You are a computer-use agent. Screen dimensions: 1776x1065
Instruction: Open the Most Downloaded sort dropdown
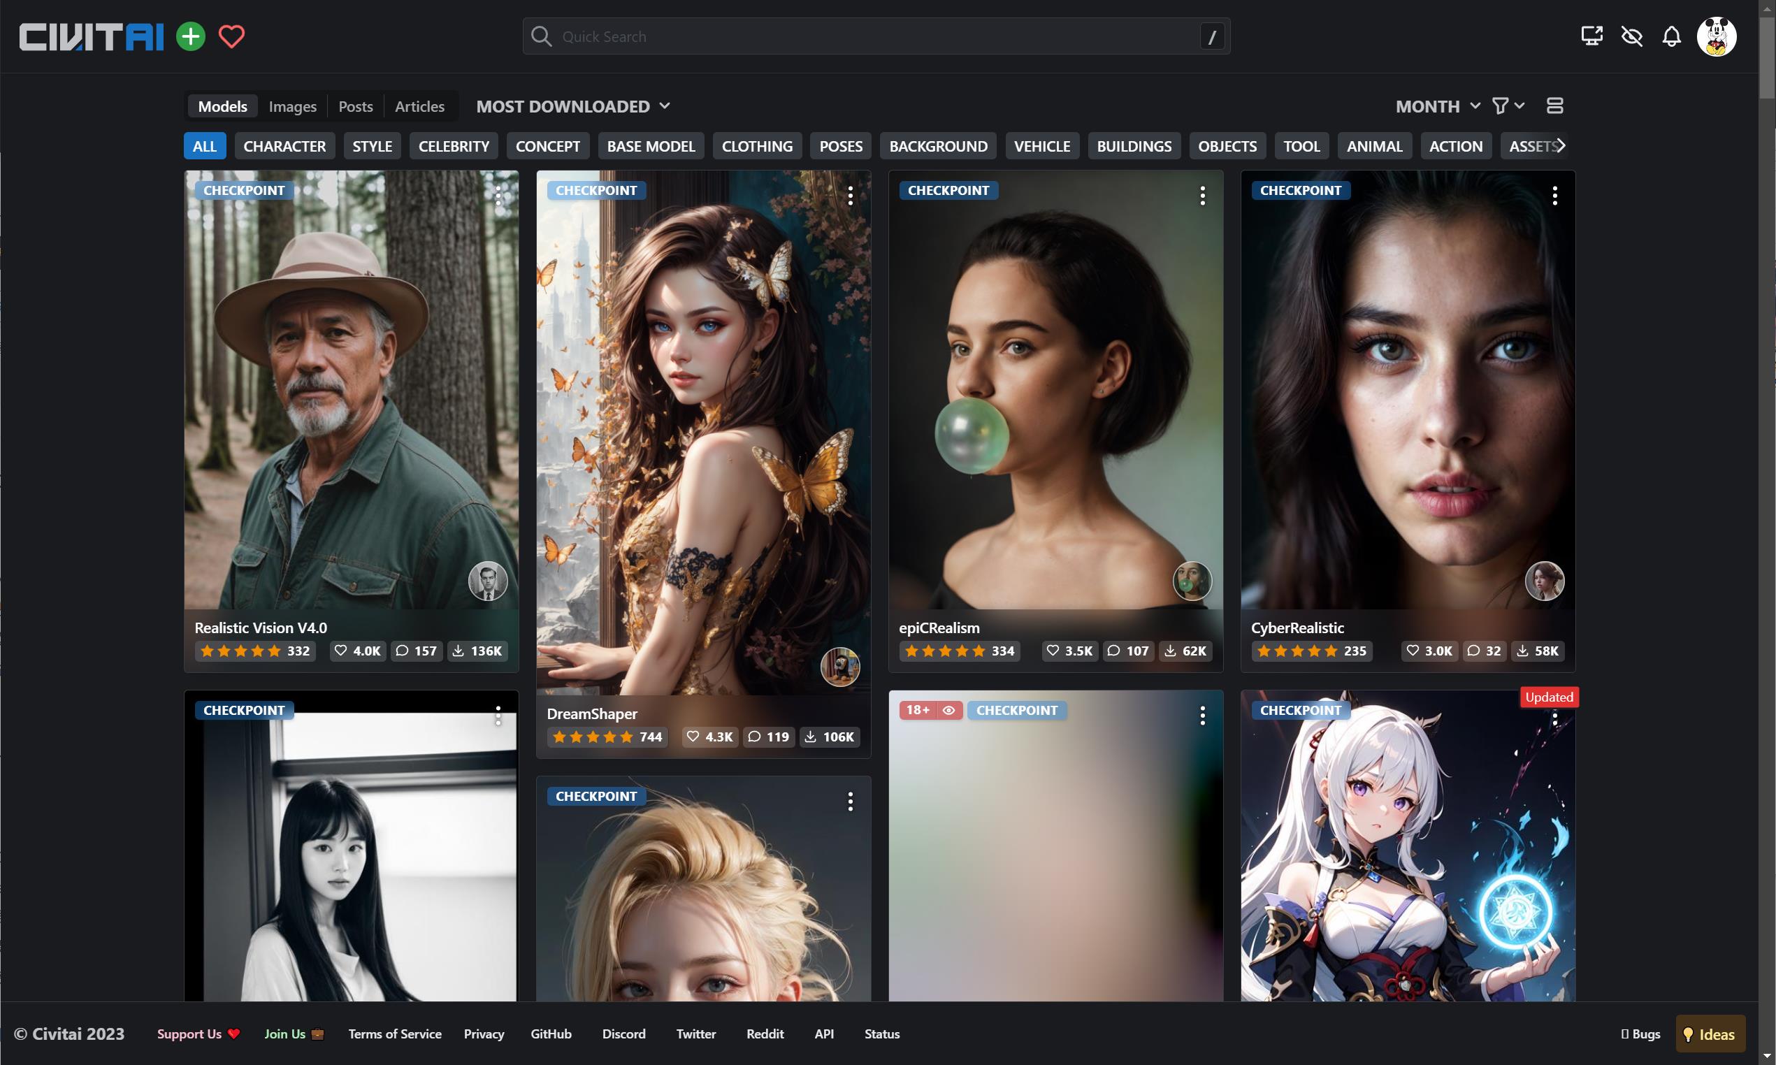tap(573, 106)
